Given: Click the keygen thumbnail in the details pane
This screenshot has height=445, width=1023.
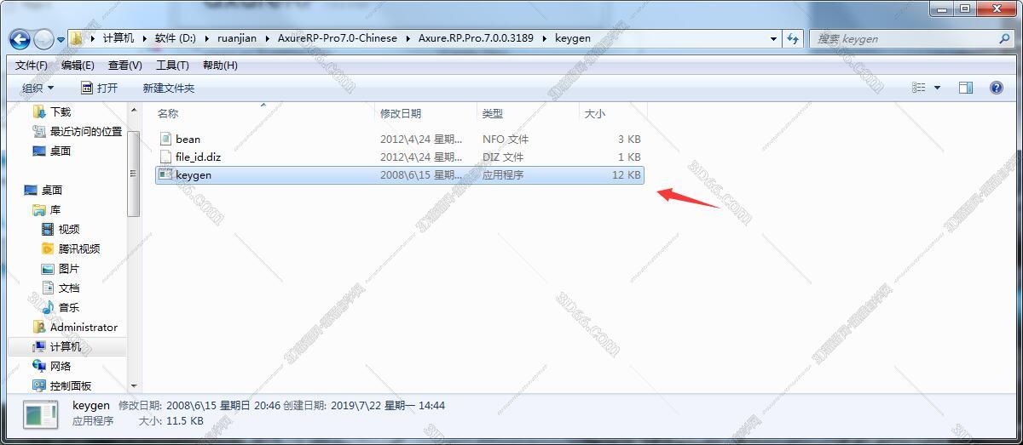Looking at the screenshot, I should 40,414.
